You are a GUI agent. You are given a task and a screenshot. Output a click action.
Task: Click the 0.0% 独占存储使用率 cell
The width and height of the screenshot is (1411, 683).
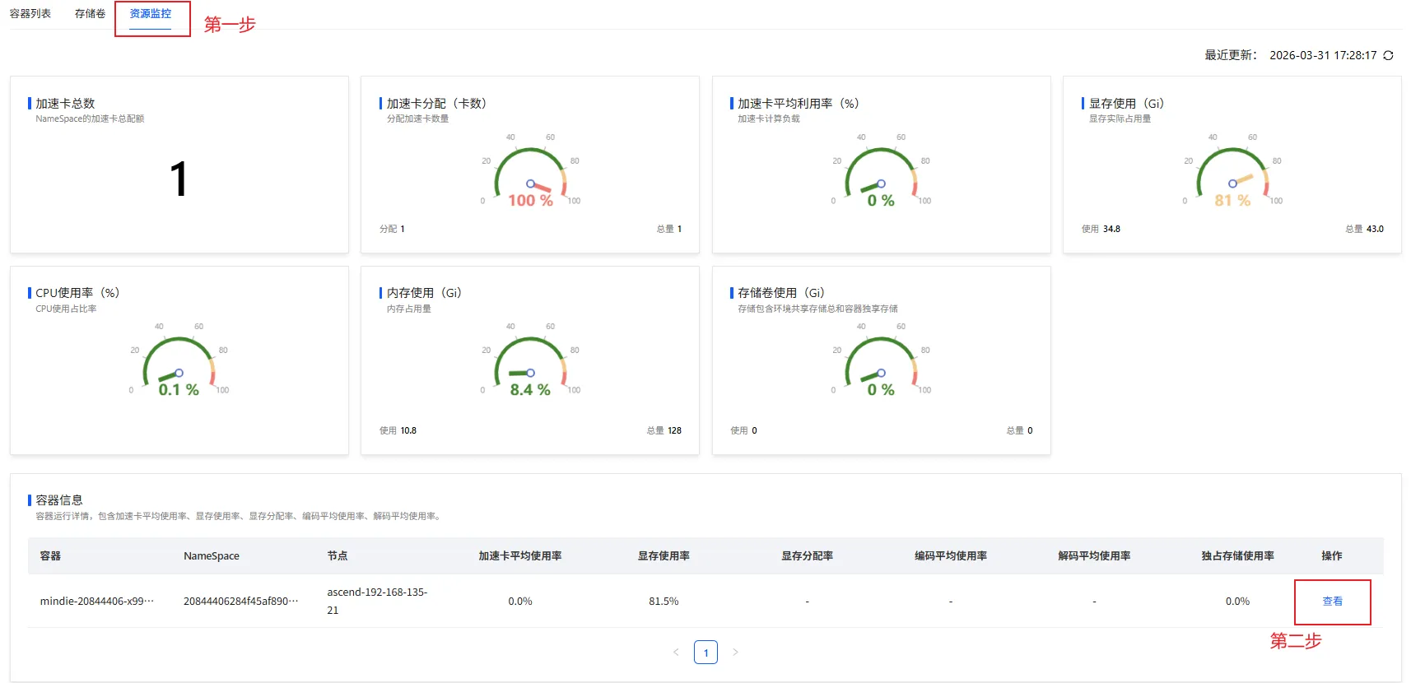tap(1237, 602)
